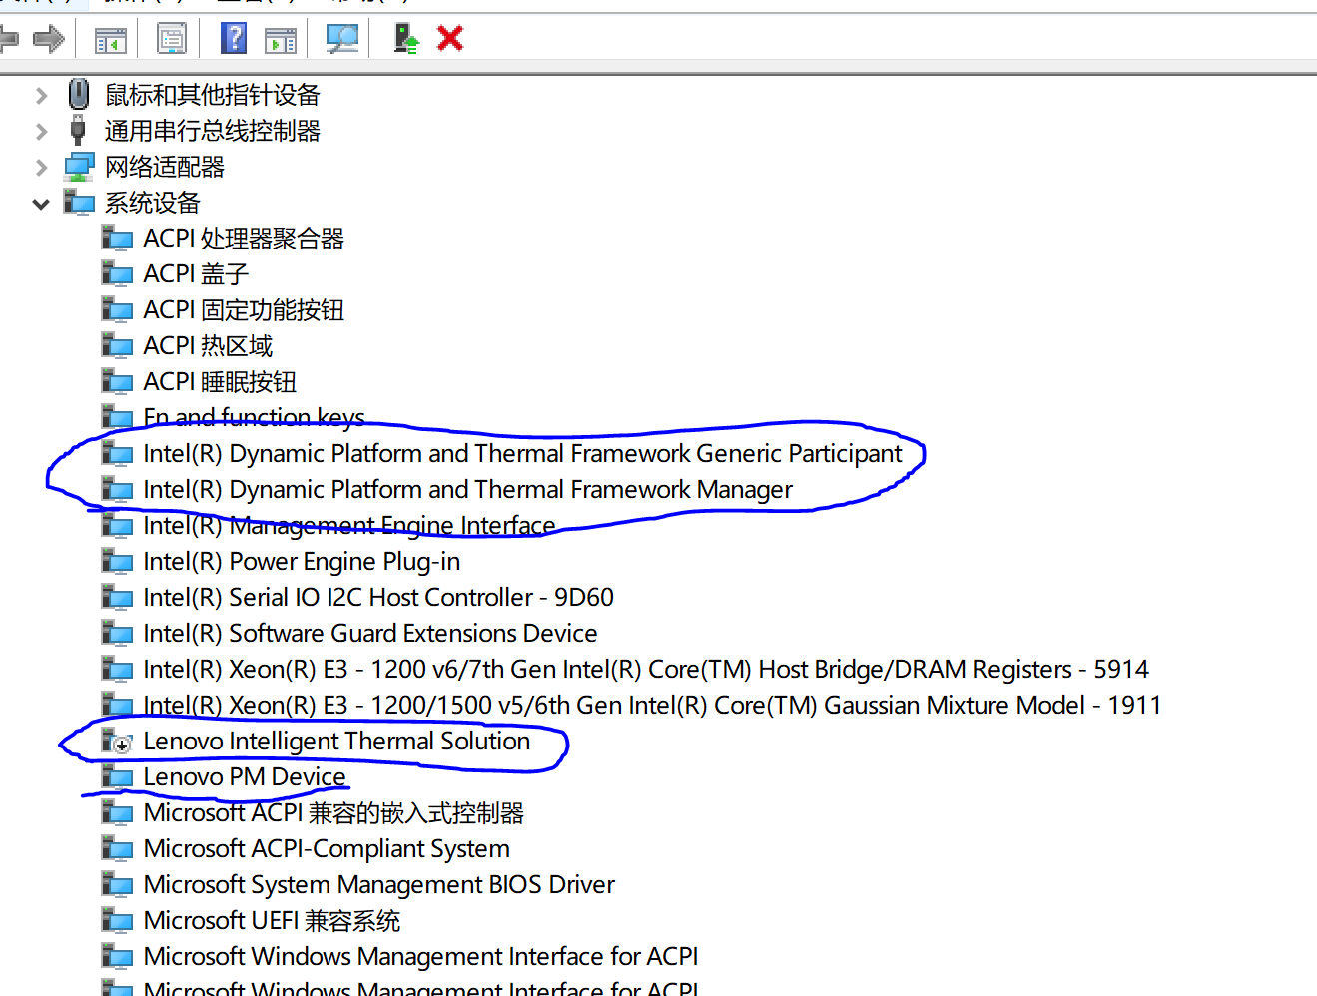Click the blue Help question mark icon
Screen dimensions: 1317x996
[x=234, y=38]
